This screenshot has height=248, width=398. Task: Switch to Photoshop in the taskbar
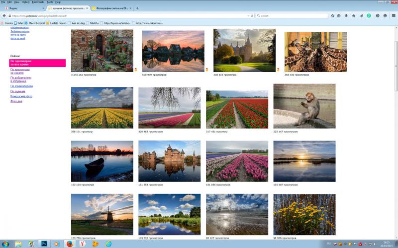44,244
